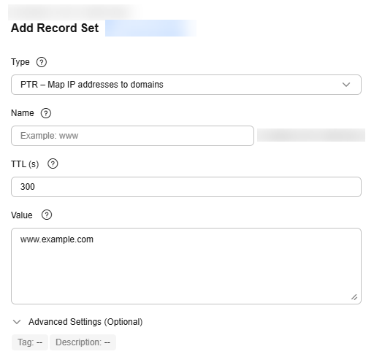Image resolution: width=374 pixels, height=357 pixels.
Task: Click the Type field label
Action: click(x=20, y=62)
